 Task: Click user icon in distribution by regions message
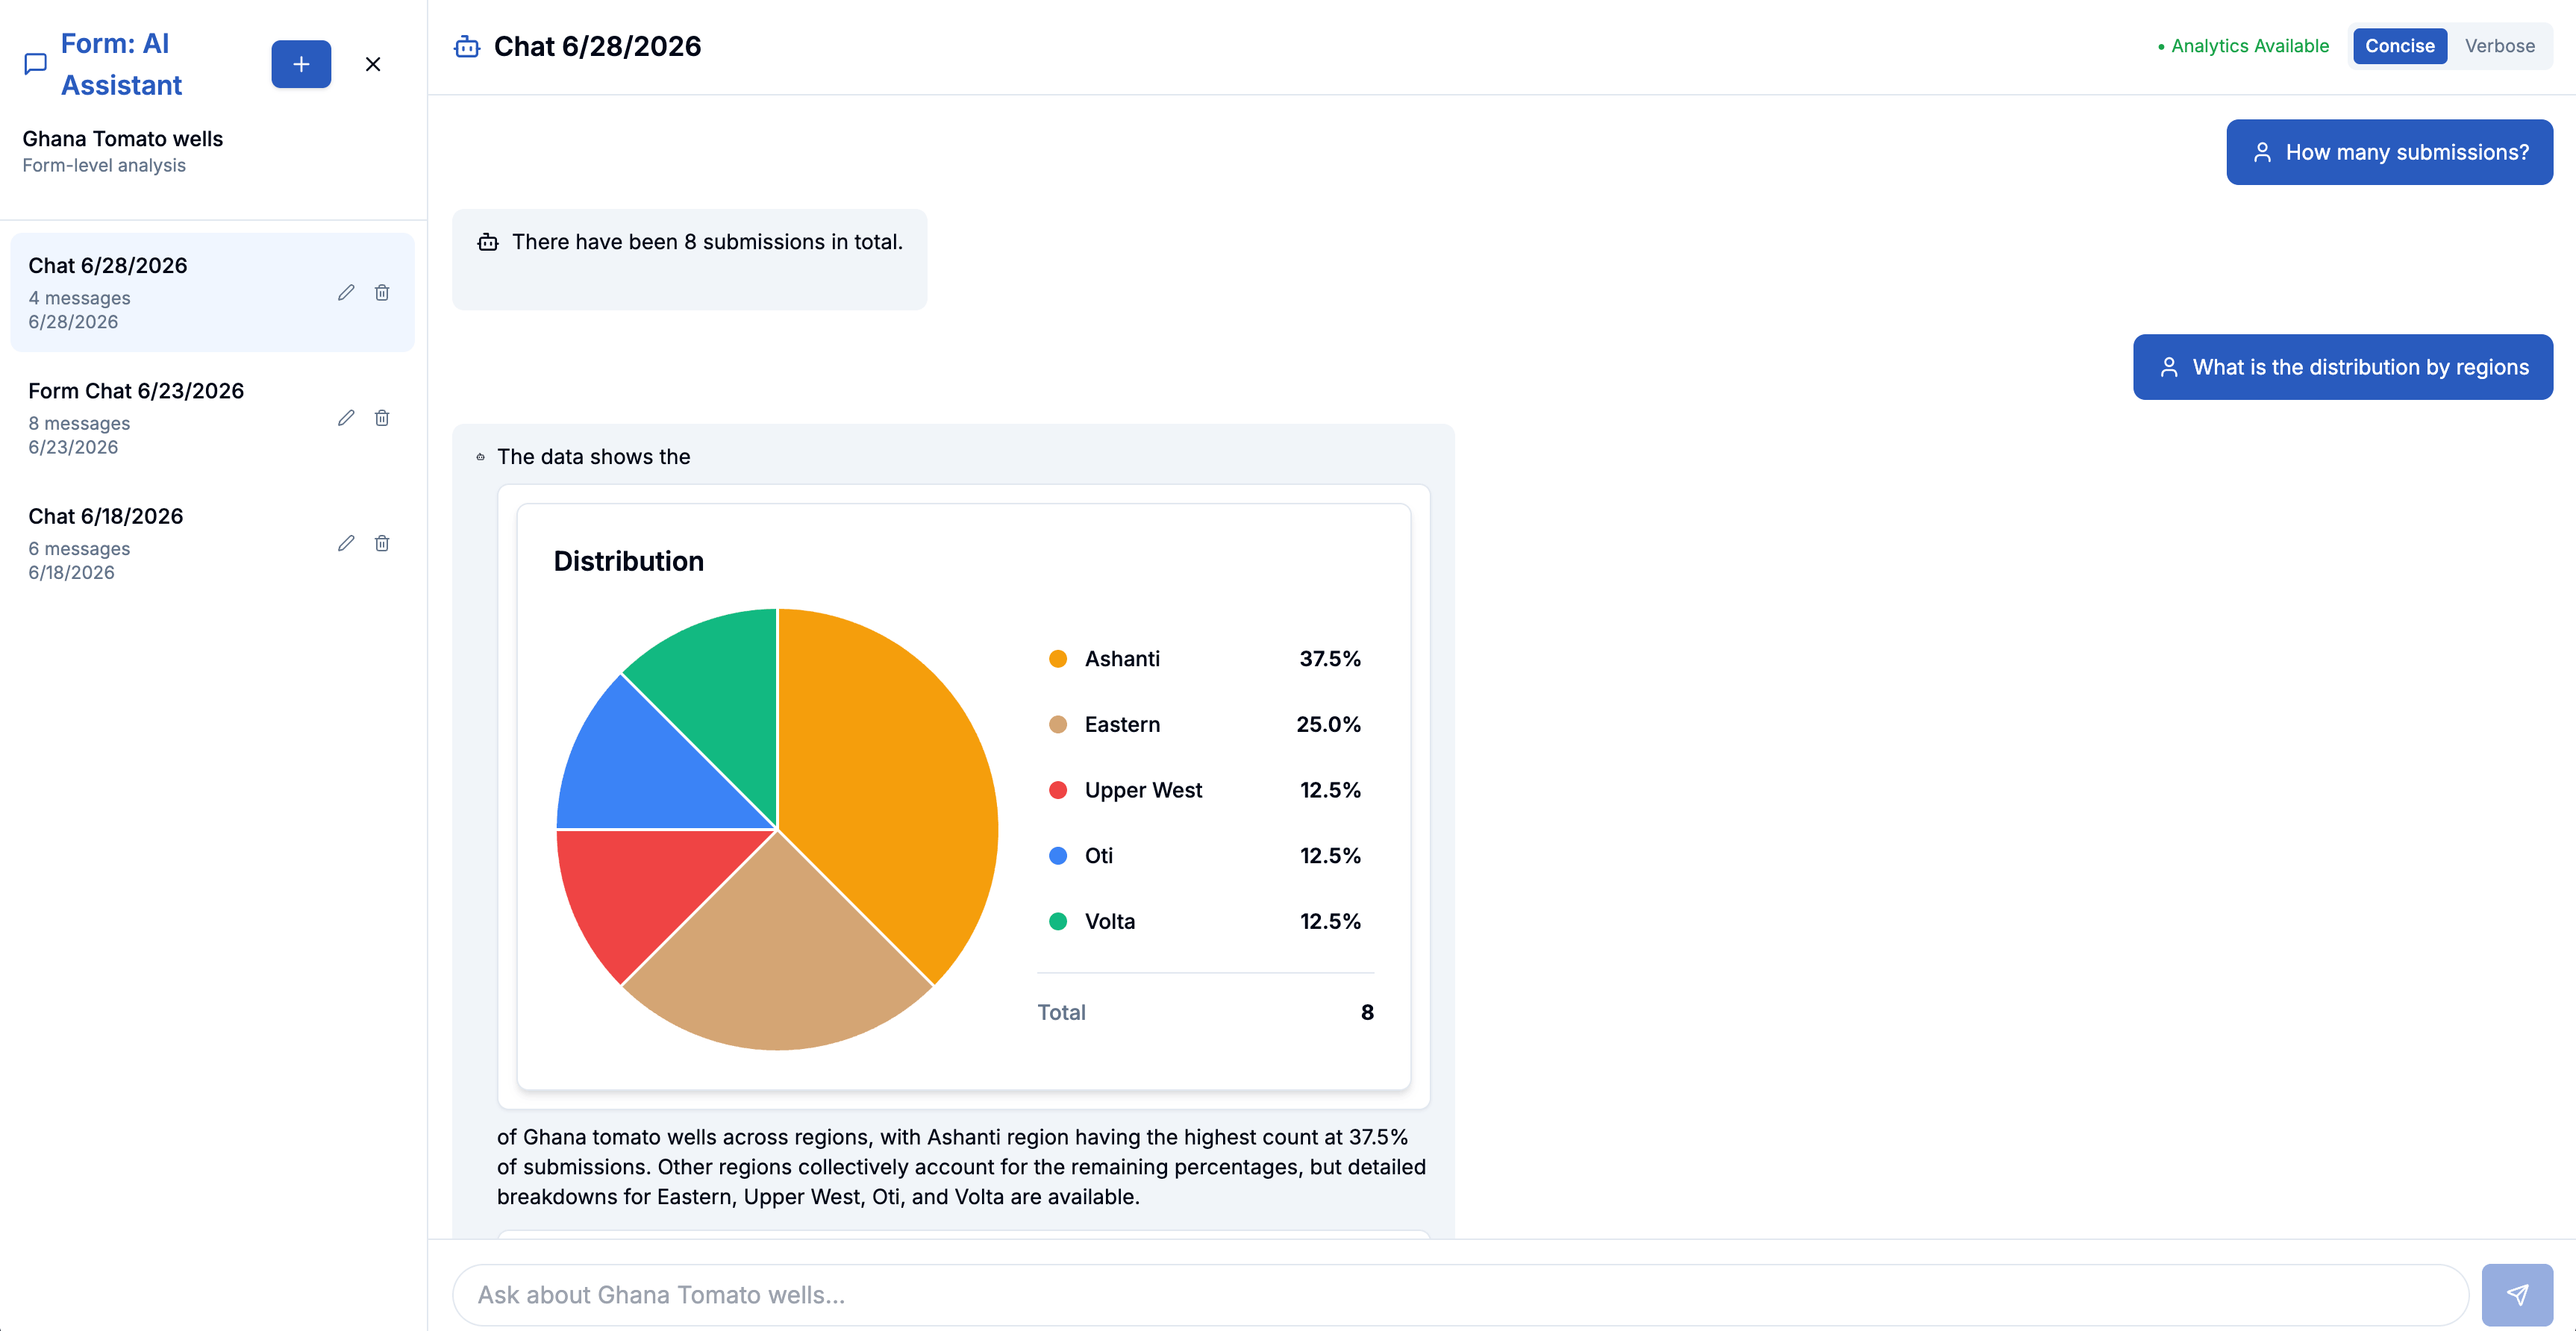(x=2169, y=367)
